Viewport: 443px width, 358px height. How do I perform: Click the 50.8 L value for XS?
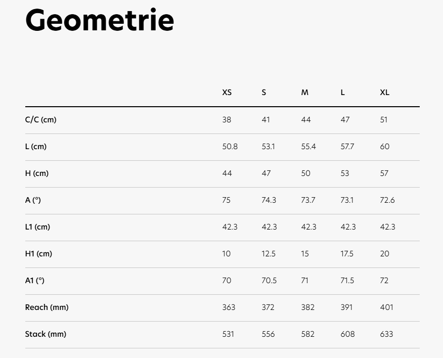tap(230, 147)
